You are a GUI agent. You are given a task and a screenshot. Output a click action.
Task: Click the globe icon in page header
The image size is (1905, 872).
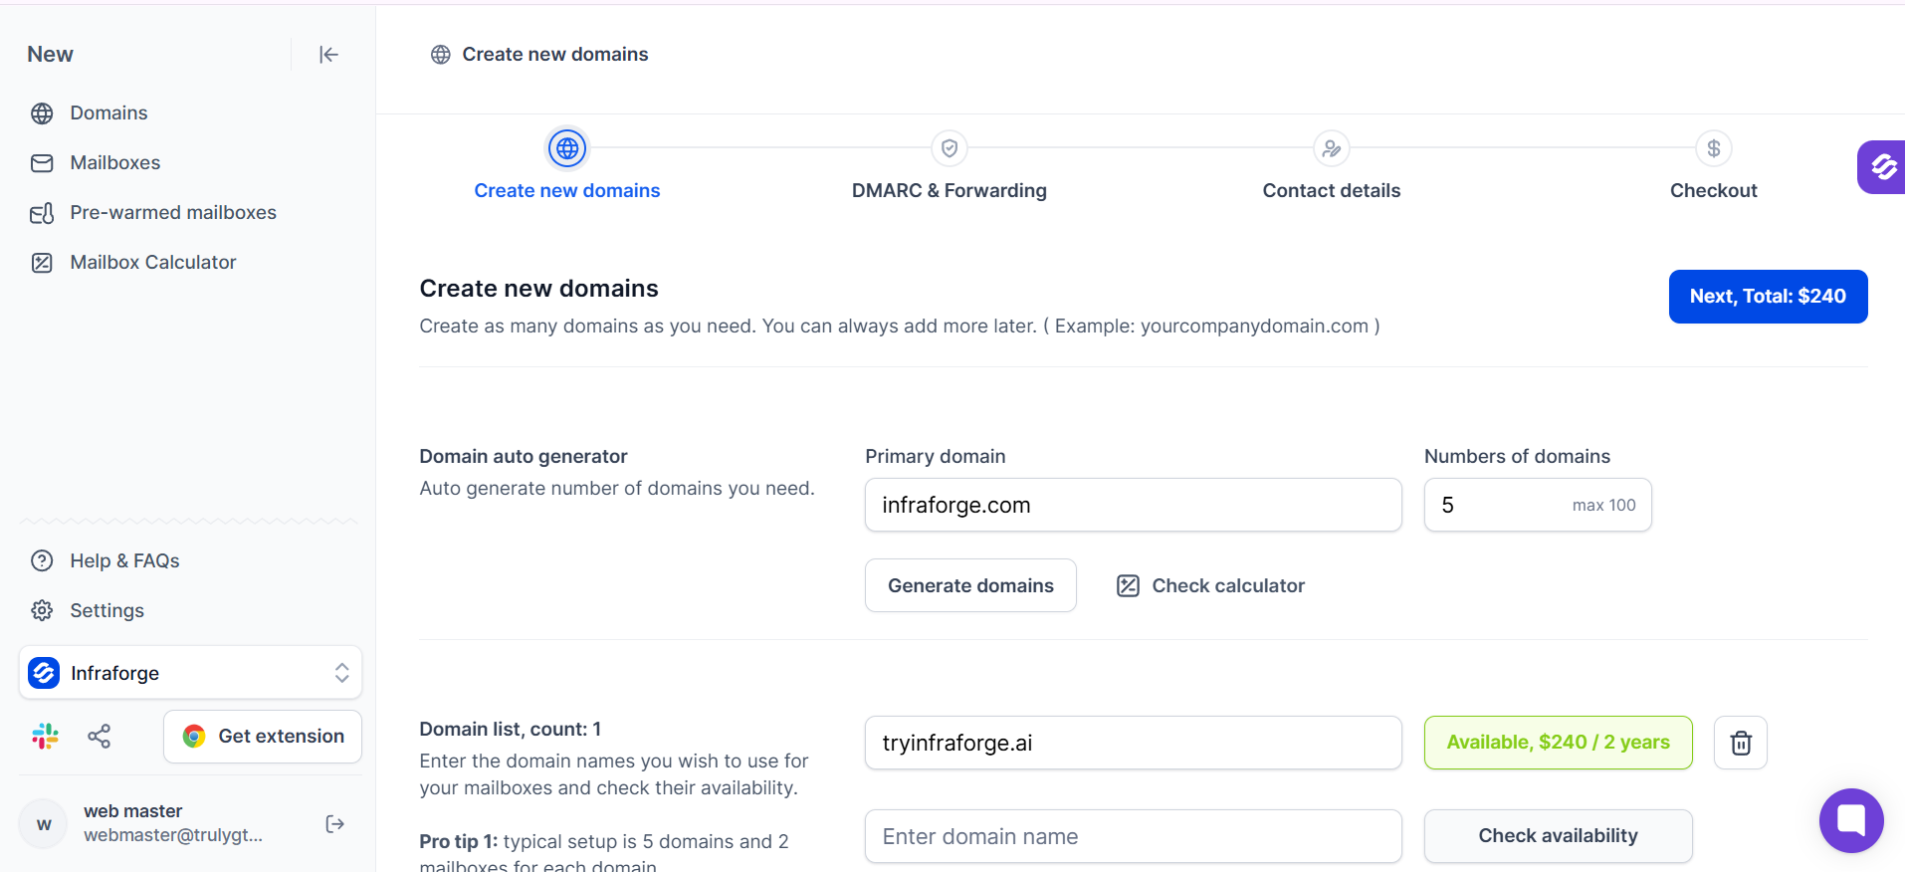(x=440, y=55)
